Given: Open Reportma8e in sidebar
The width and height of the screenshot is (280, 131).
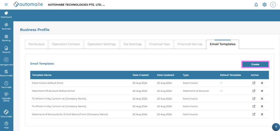Looking at the screenshot, I should click(6, 73).
